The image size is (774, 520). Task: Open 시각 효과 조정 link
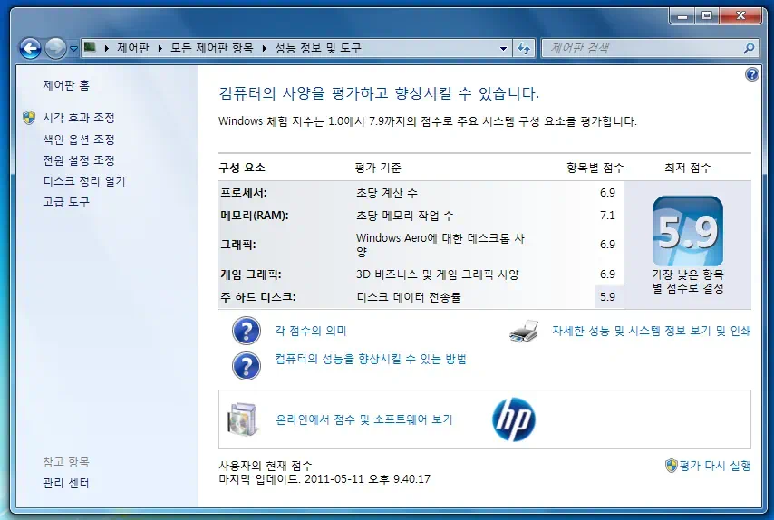pyautogui.click(x=79, y=118)
